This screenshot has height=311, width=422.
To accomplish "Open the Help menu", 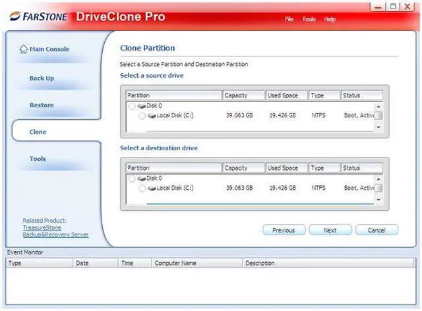I will coord(330,19).
